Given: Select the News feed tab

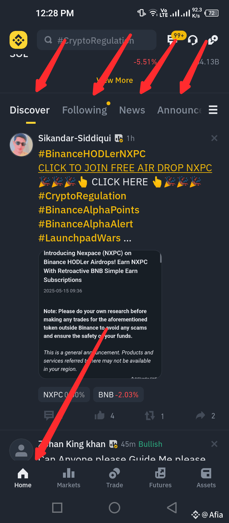Looking at the screenshot, I should coord(132,110).
